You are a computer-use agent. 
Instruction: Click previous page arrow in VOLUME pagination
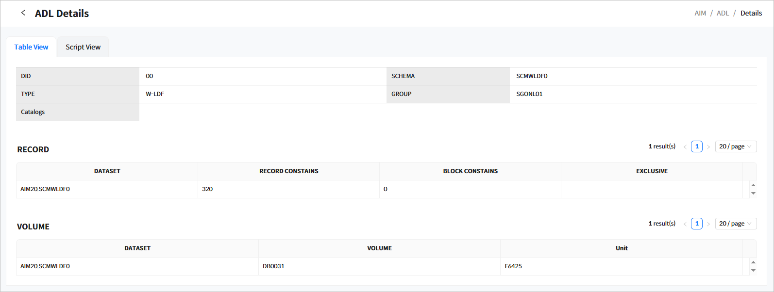click(x=685, y=224)
